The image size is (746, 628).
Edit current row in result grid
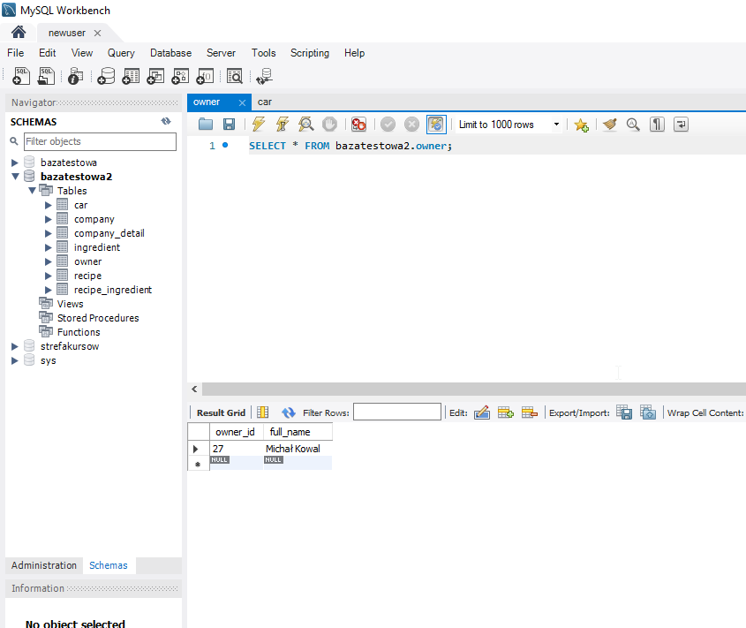[x=482, y=412]
